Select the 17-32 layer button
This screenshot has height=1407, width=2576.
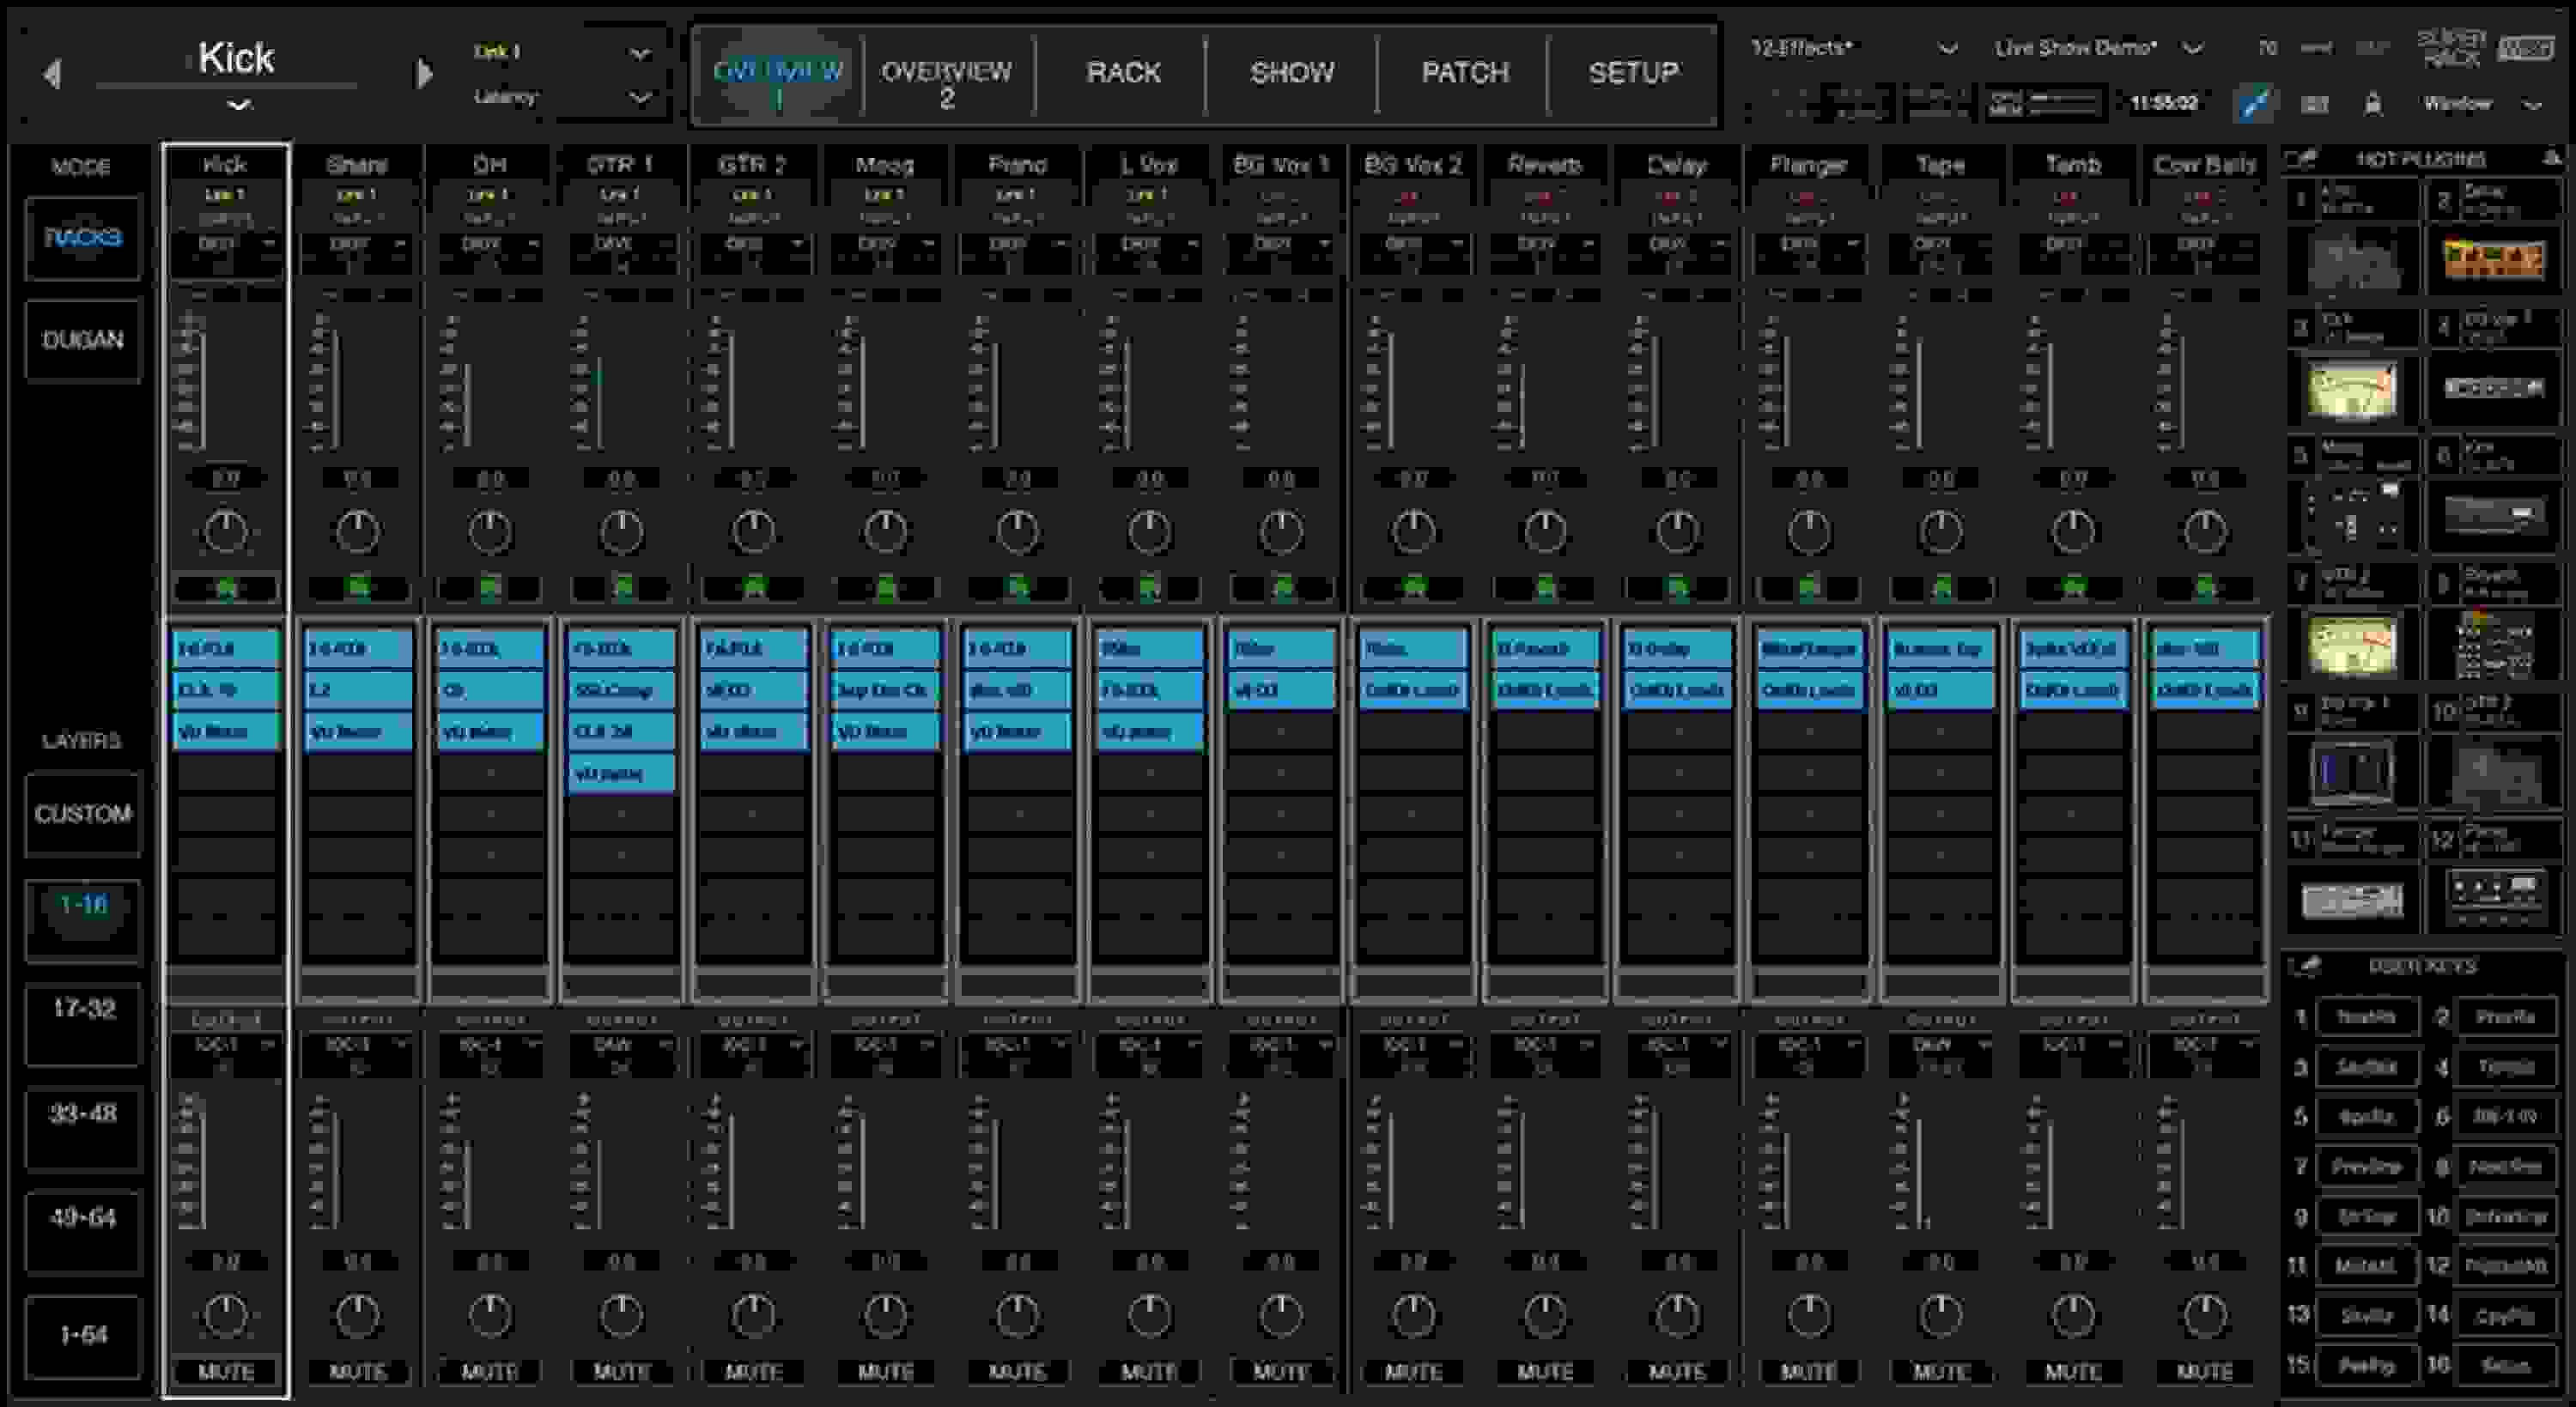click(x=83, y=1025)
